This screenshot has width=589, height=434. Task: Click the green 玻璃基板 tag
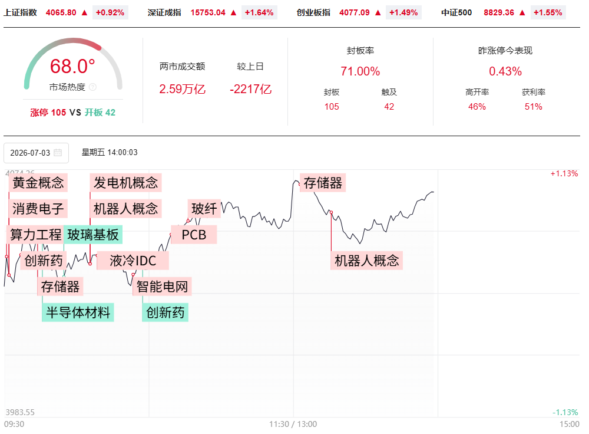[93, 235]
